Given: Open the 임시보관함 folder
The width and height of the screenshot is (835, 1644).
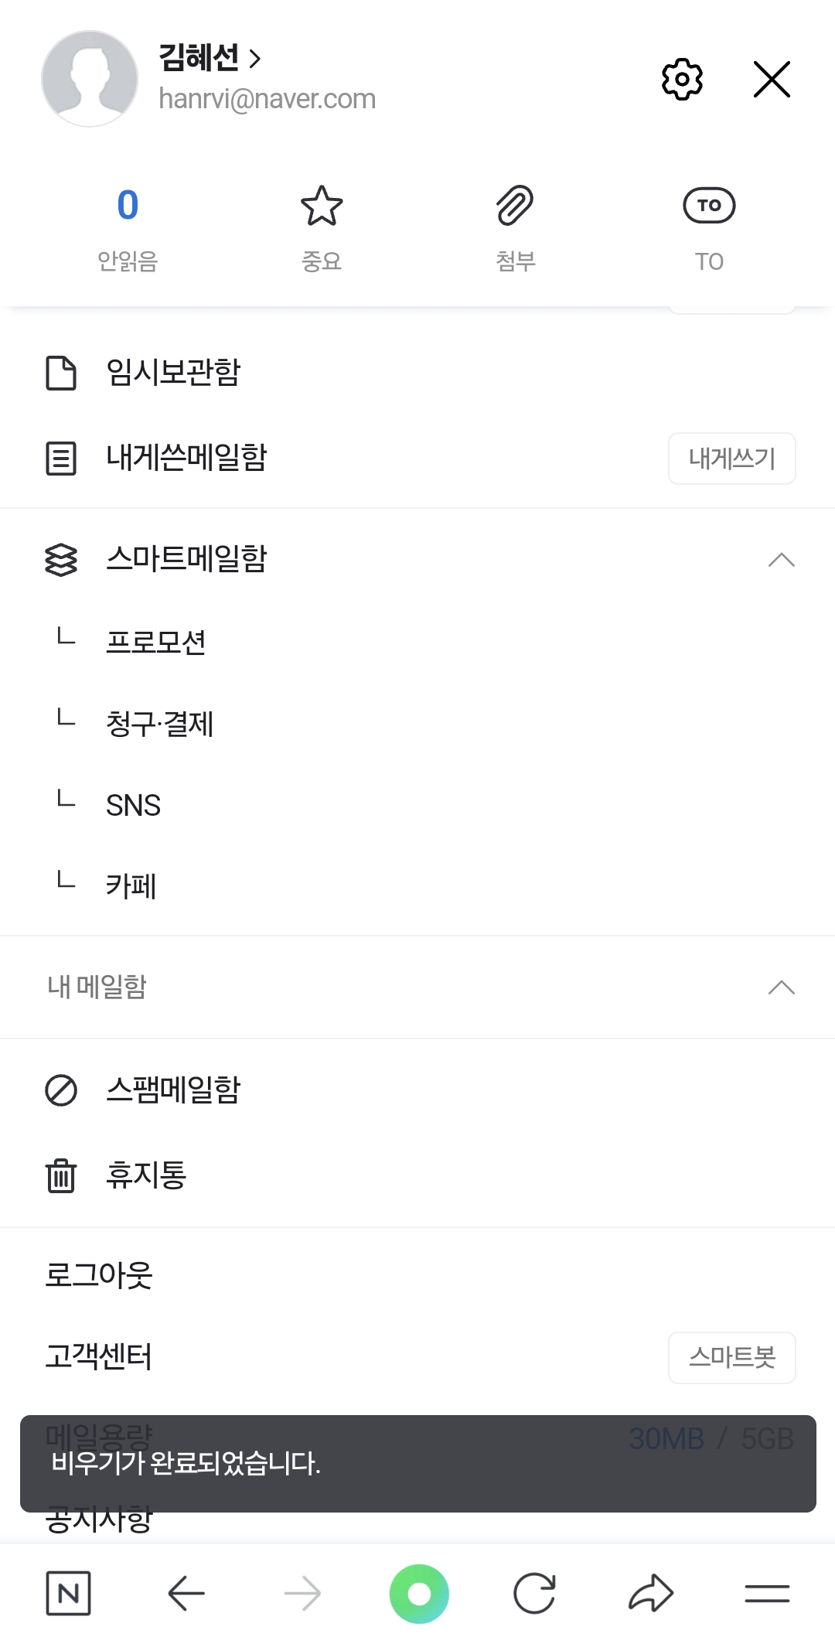Looking at the screenshot, I should point(173,373).
